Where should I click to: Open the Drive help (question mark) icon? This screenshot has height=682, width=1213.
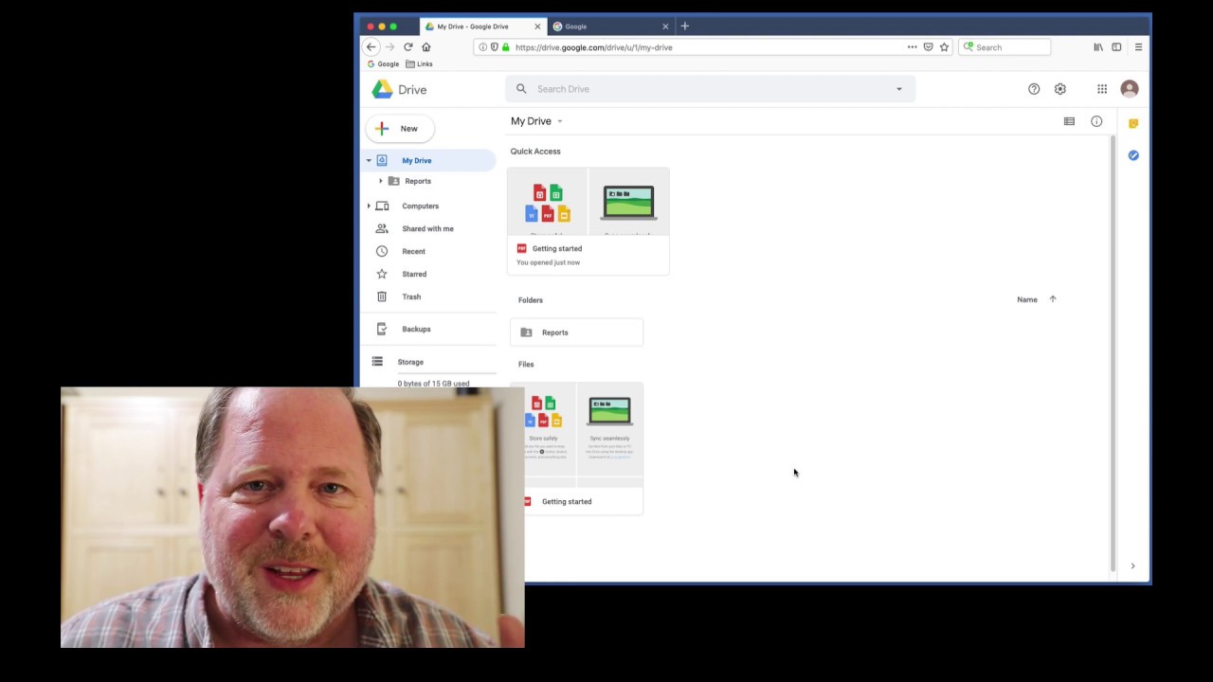pos(1034,89)
